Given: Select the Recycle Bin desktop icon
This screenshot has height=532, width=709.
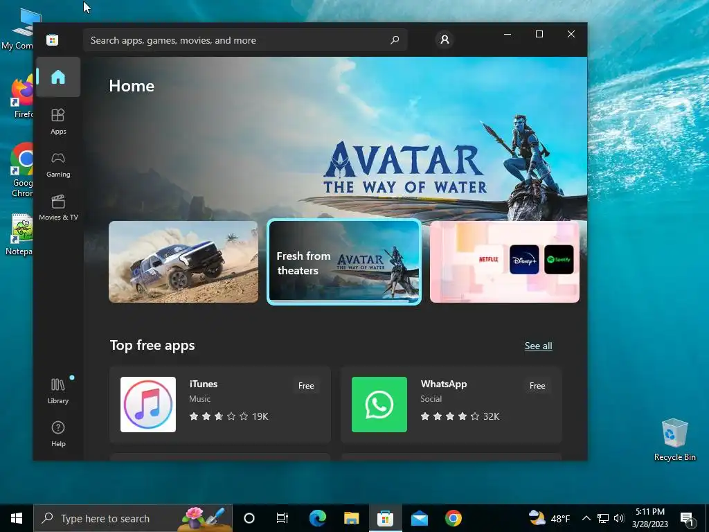Looking at the screenshot, I should [x=674, y=440].
